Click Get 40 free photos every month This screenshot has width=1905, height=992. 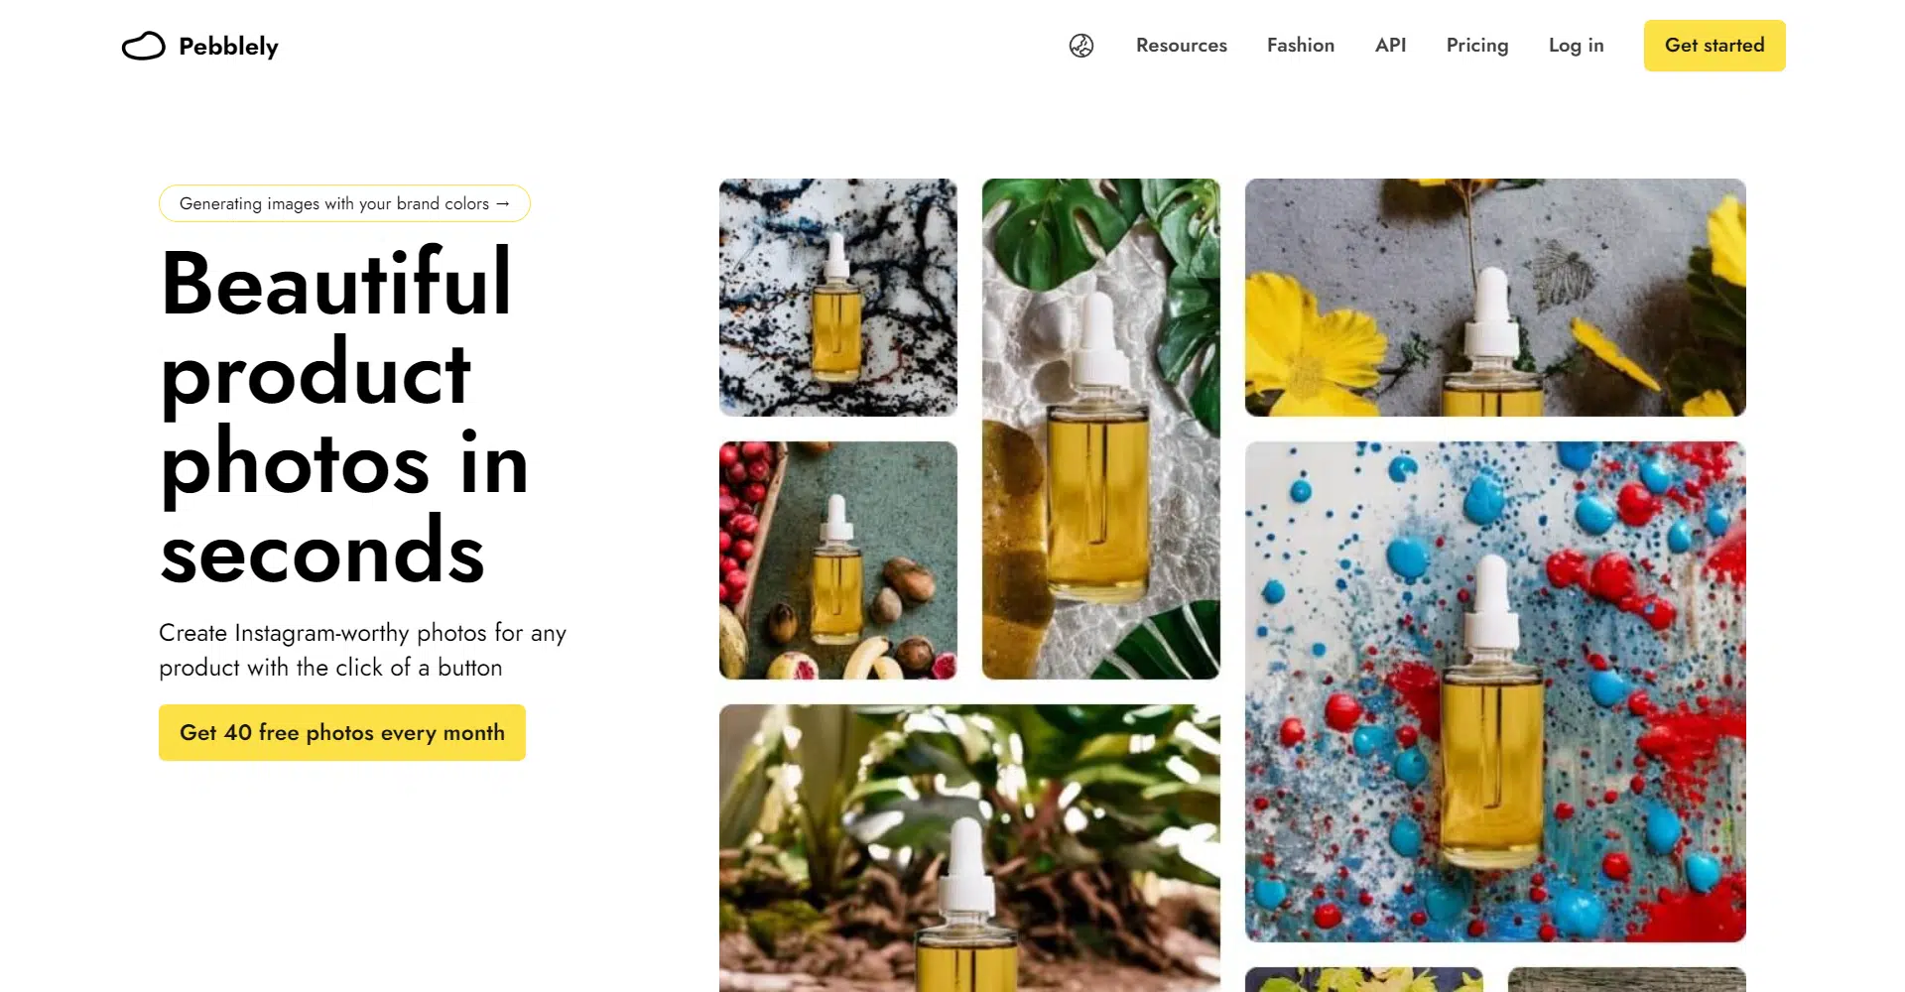[x=342, y=733]
